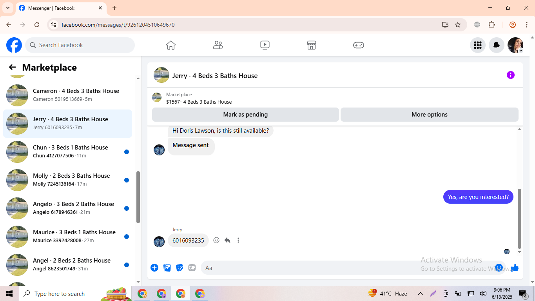This screenshot has height=301, width=535.
Task: Open conversation information for Jerry
Action: click(x=511, y=75)
